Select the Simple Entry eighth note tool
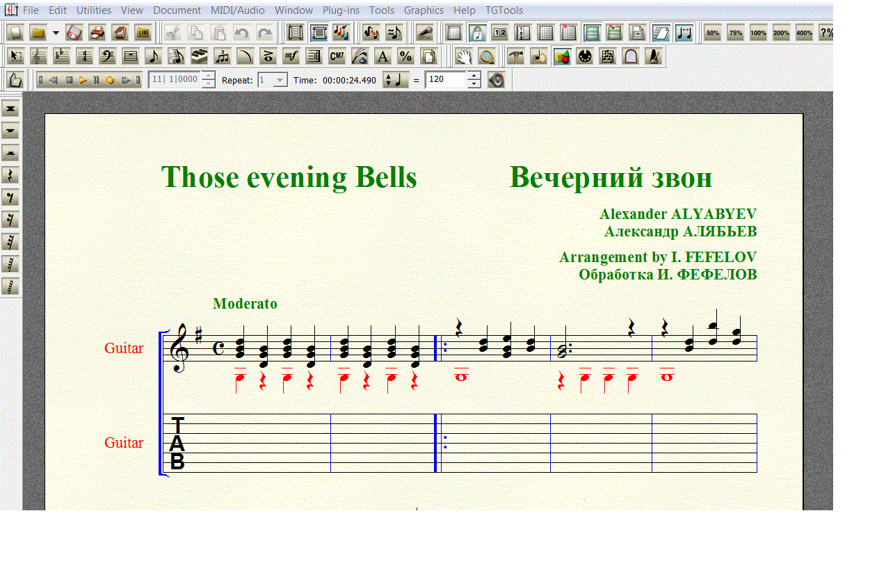The height and width of the screenshot is (568, 886). click(154, 57)
